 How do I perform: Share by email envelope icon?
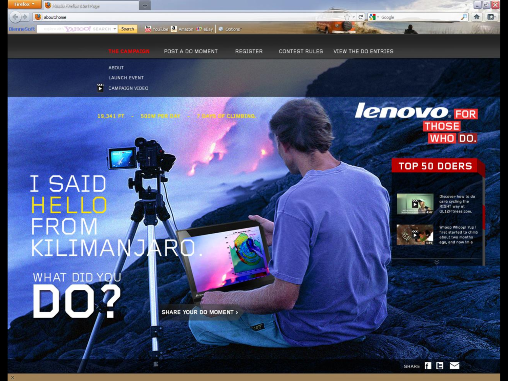pyautogui.click(x=454, y=366)
